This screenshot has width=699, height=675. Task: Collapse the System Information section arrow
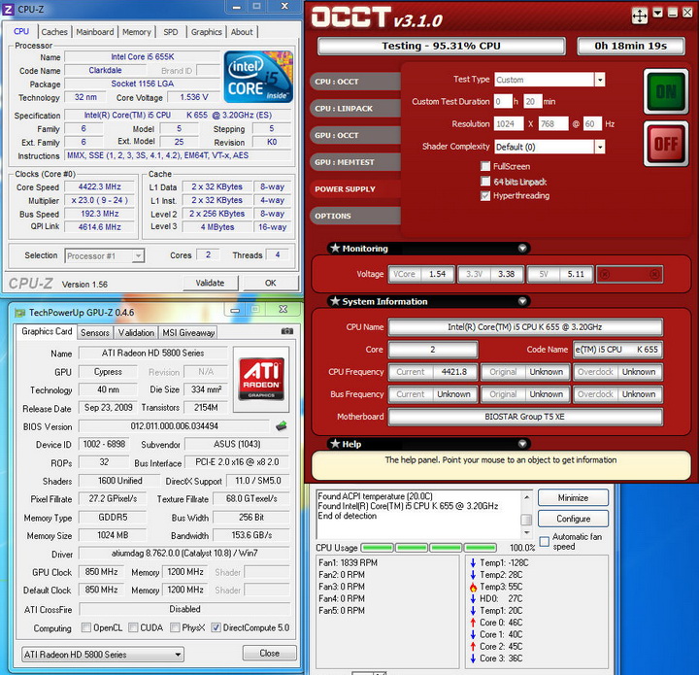click(522, 301)
